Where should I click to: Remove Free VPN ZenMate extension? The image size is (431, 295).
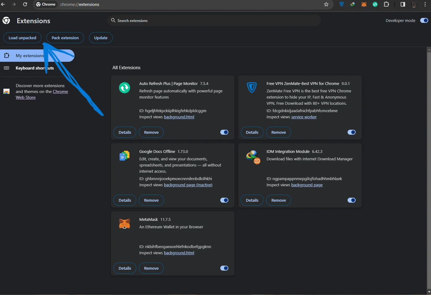[x=279, y=132]
